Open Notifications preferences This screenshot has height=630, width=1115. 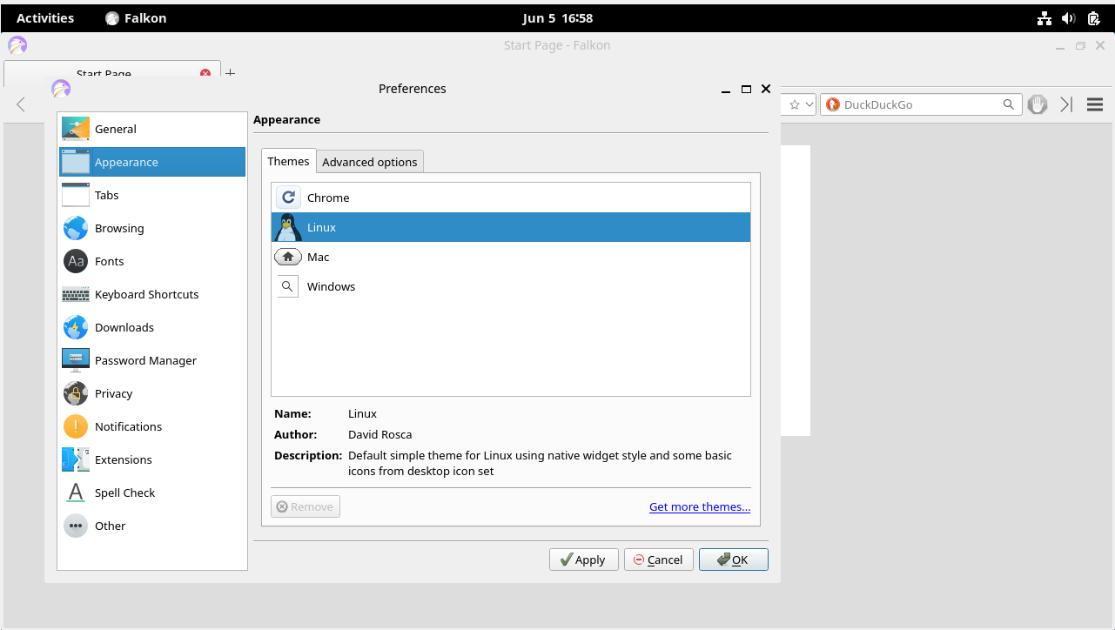(128, 426)
